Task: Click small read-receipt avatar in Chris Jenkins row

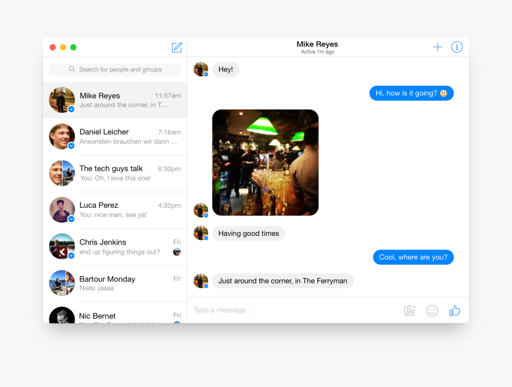Action: coord(177,252)
